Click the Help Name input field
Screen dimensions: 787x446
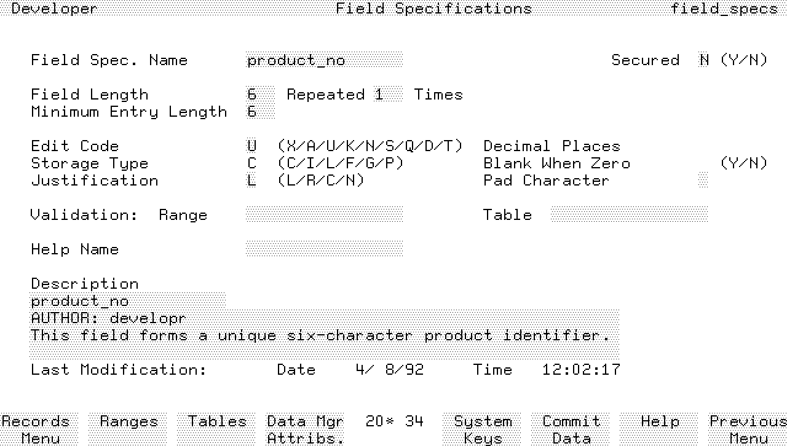[x=324, y=249]
